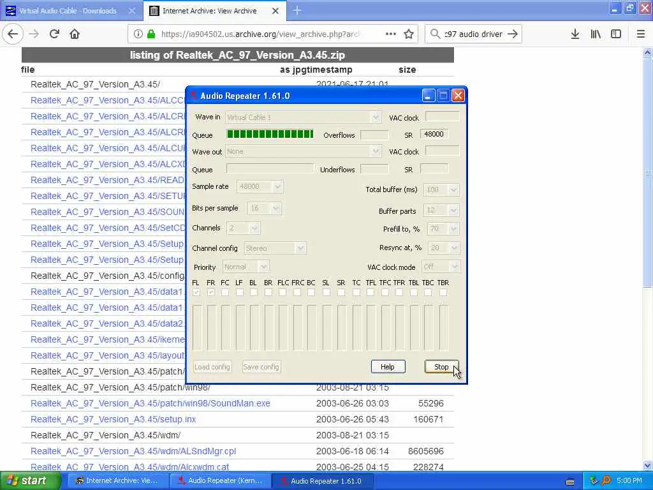653x490 pixels.
Task: Click the SR field showing 48000
Action: point(434,134)
